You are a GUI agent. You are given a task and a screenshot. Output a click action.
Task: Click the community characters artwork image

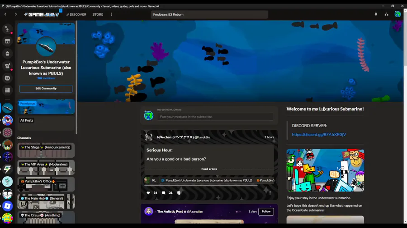(x=325, y=170)
